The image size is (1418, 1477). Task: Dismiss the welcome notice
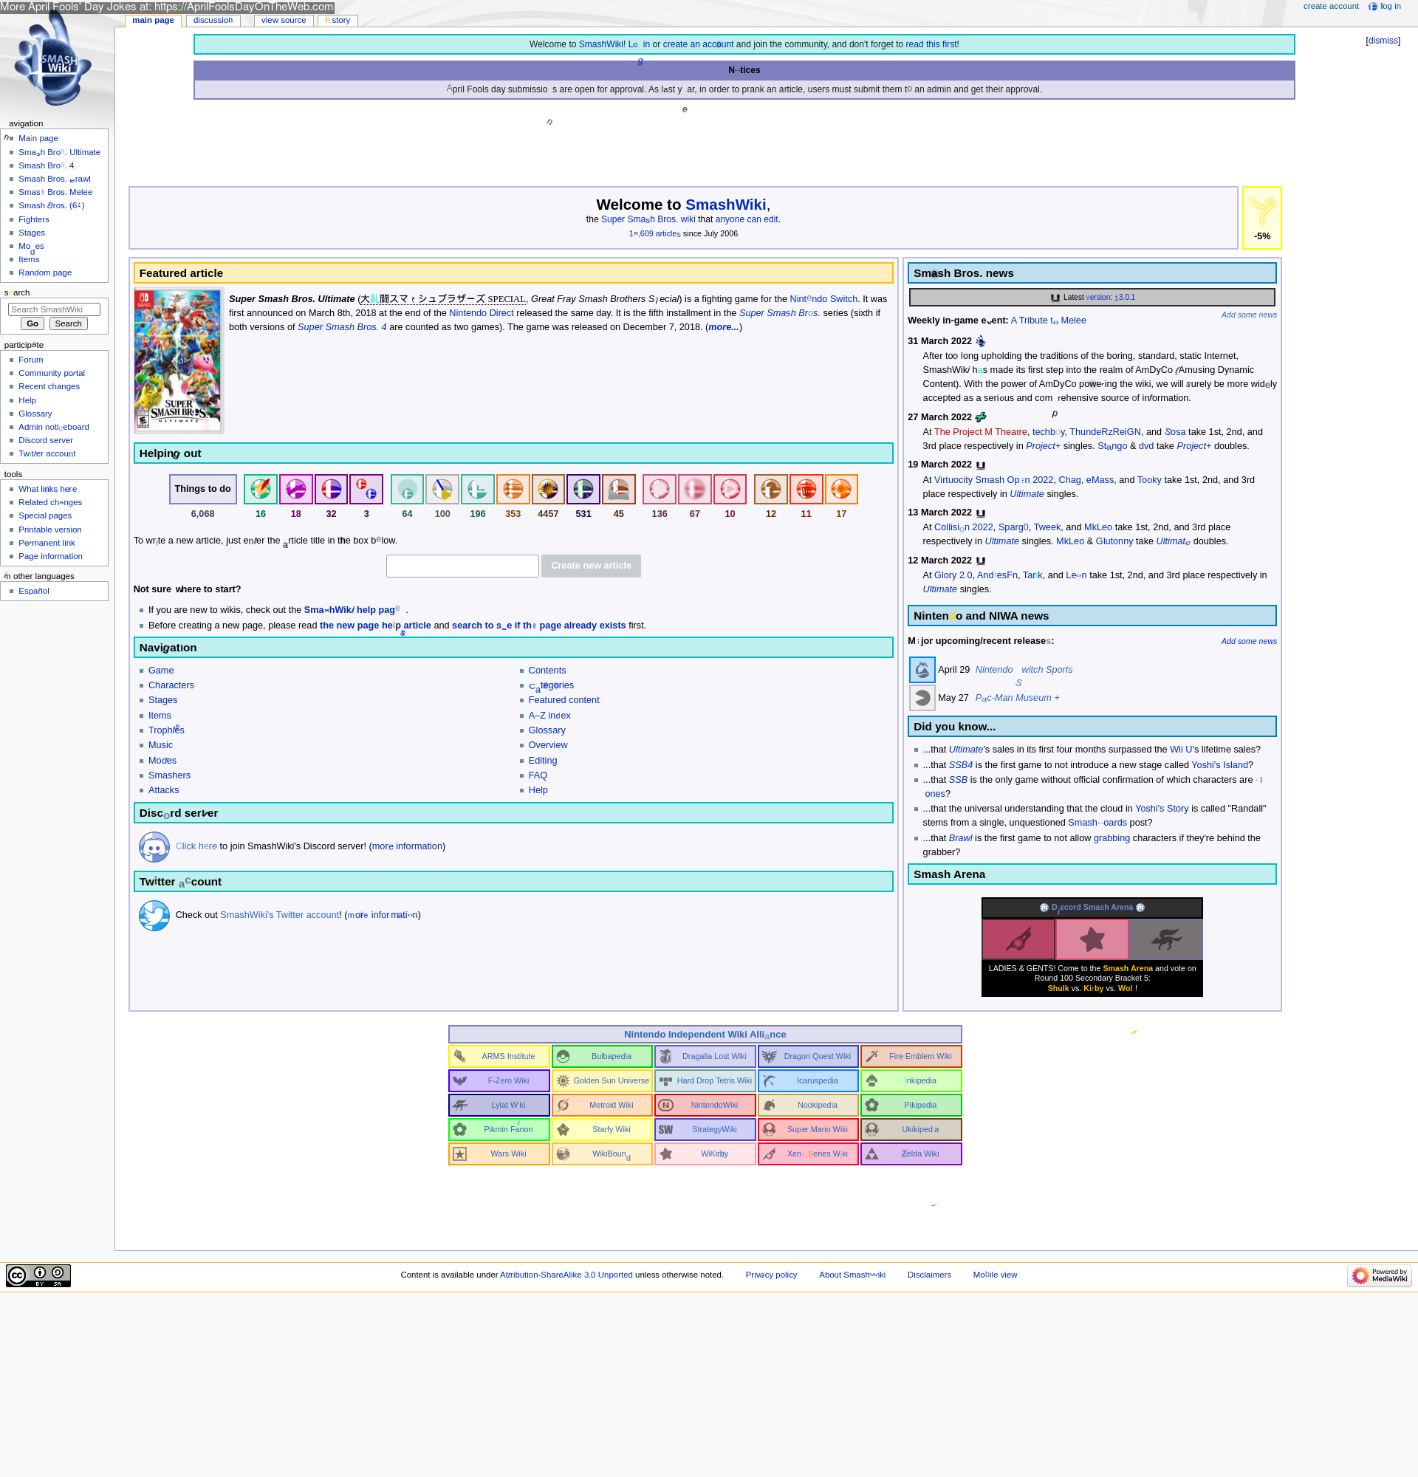pos(1383,41)
